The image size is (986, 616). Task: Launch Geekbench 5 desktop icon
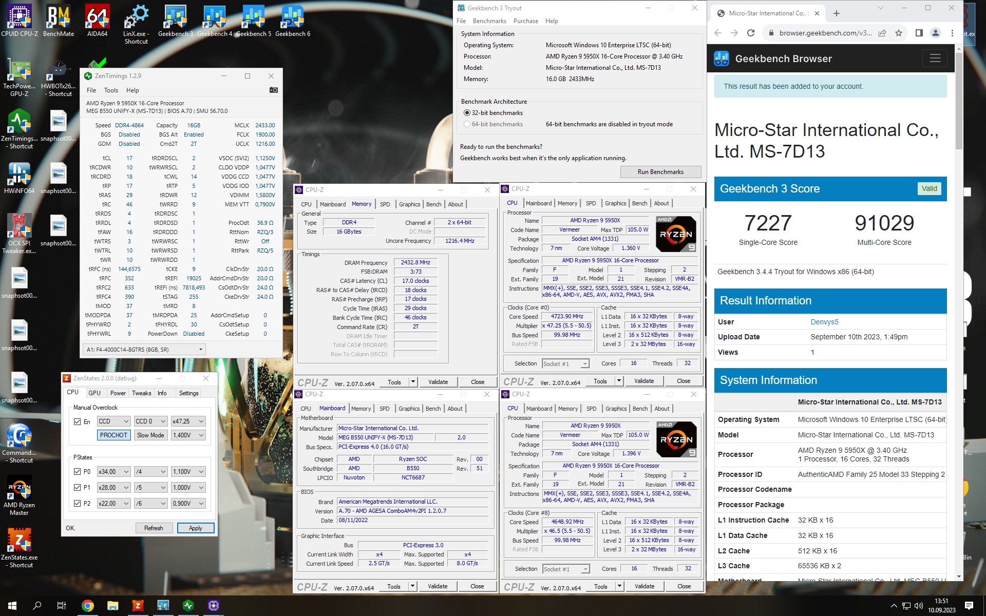(x=254, y=21)
